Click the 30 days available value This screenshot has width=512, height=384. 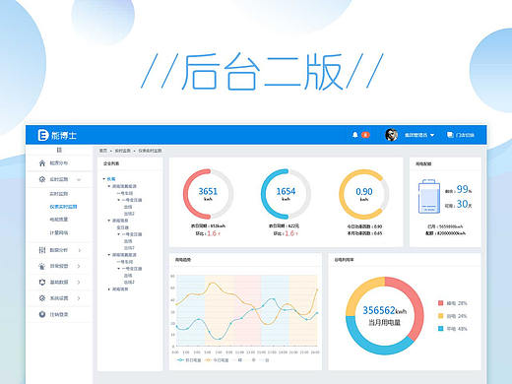464,204
